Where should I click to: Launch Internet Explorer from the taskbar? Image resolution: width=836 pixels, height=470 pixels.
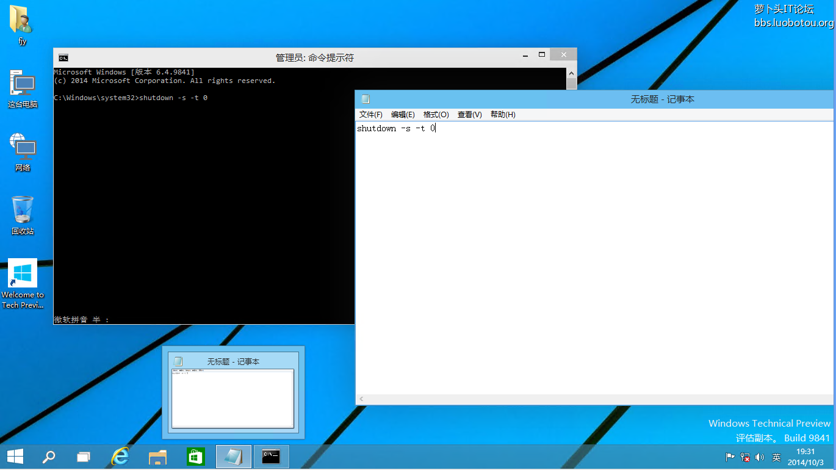click(121, 457)
